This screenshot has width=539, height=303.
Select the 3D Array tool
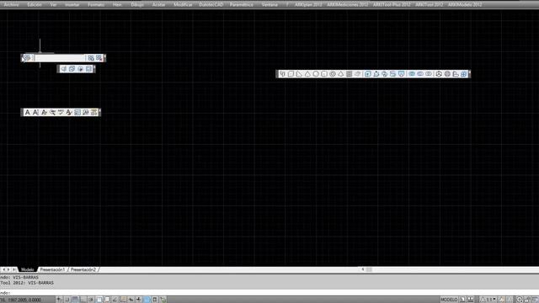point(464,74)
